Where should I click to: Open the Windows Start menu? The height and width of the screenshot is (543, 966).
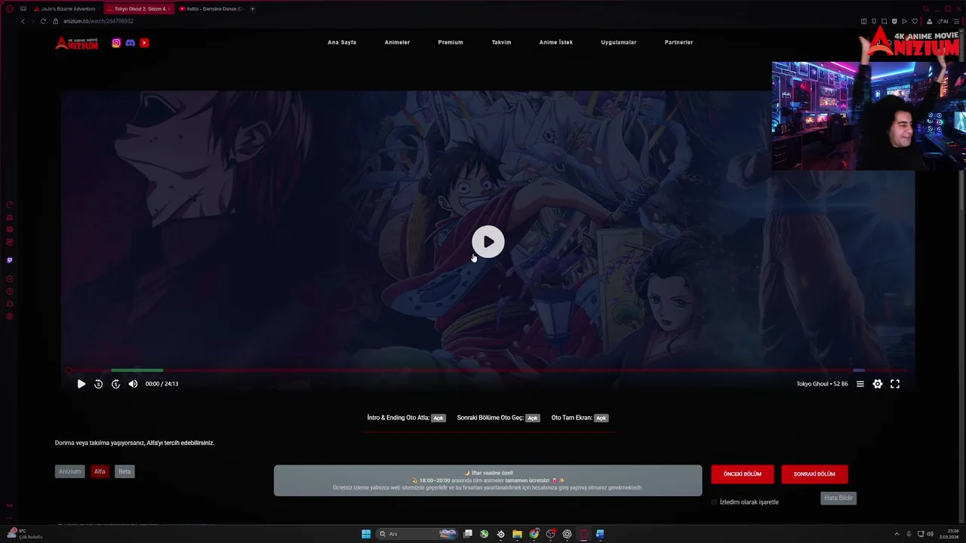point(366,534)
